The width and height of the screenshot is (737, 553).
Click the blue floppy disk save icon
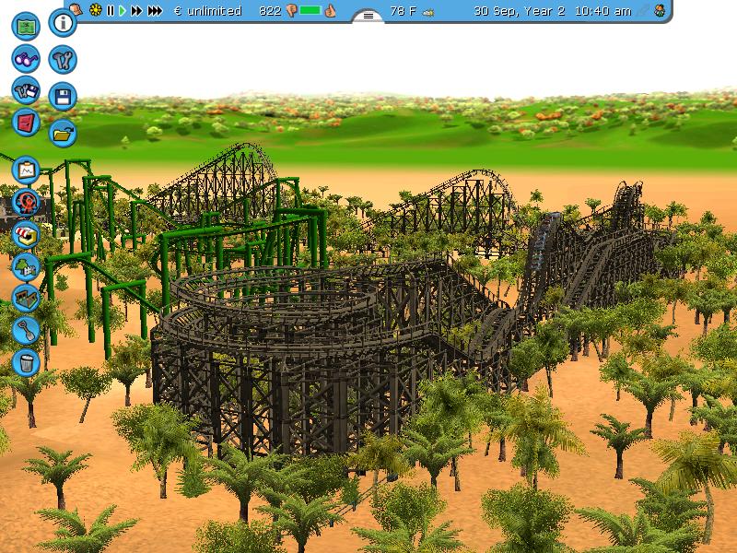point(63,97)
